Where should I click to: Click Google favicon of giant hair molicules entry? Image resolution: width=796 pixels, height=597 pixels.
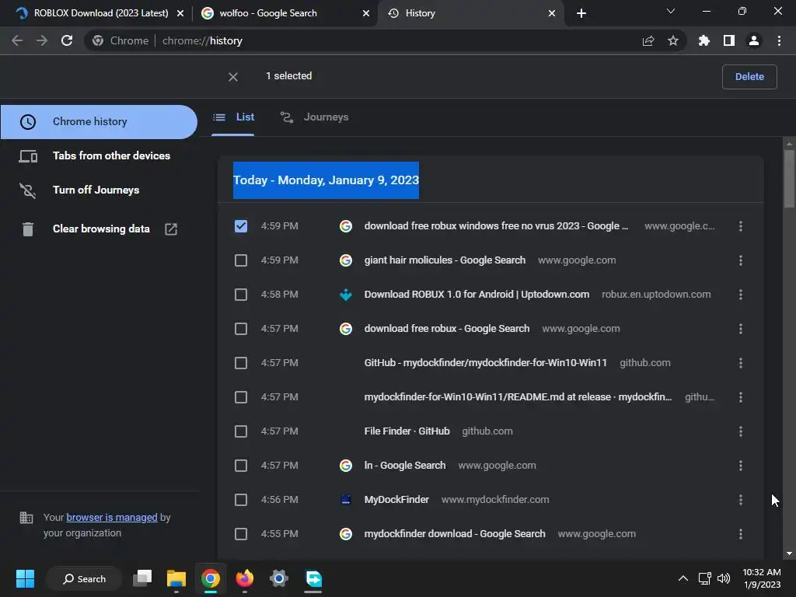point(346,260)
